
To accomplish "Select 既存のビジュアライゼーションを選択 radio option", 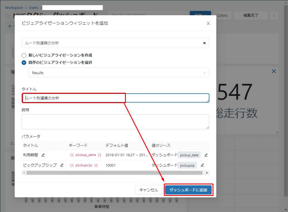I will pyautogui.click(x=24, y=62).
